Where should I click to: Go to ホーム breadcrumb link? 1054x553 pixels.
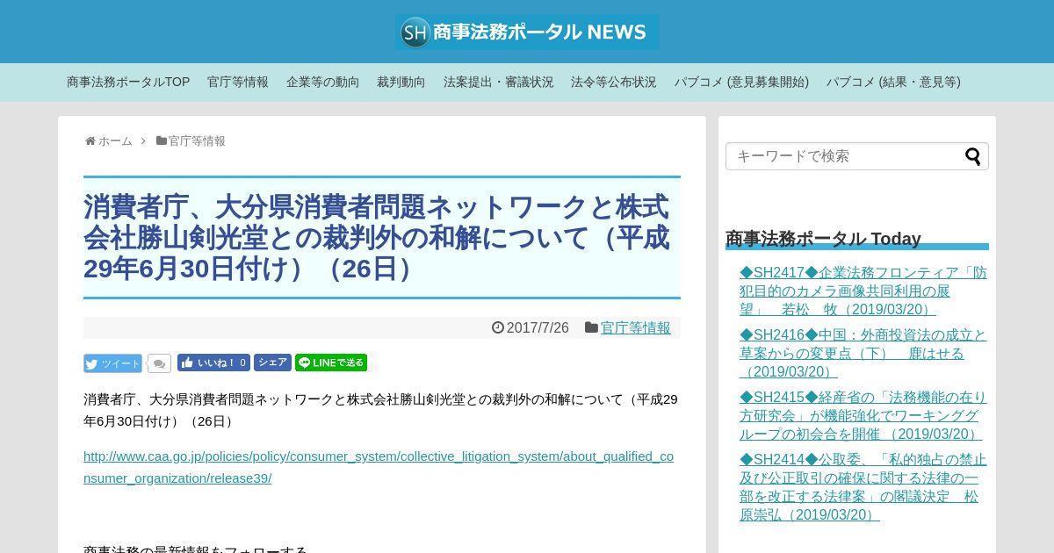(x=115, y=141)
